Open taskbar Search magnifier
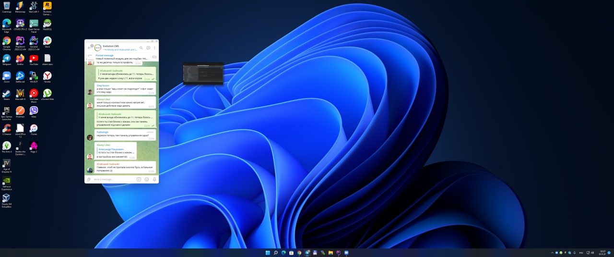This screenshot has width=614, height=257. [x=275, y=252]
